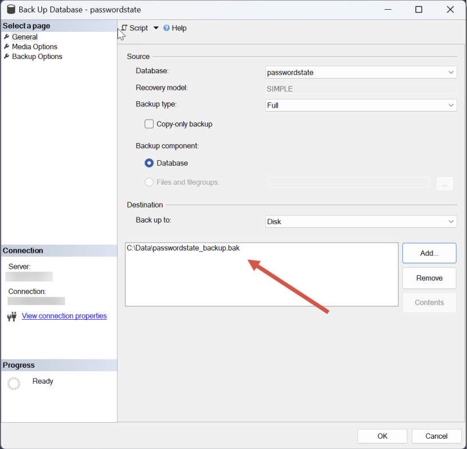Close the Back Up Database dialog
The image size is (467, 449).
click(450, 10)
